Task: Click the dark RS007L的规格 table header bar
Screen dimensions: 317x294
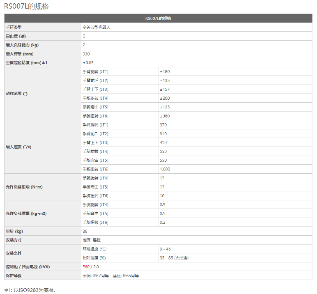Action: click(x=158, y=18)
